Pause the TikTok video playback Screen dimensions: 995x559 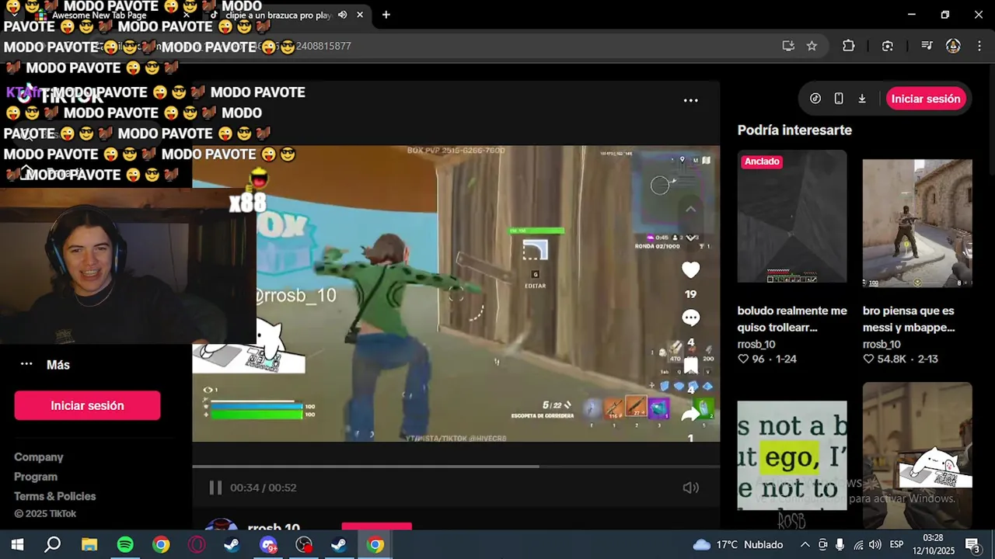pyautogui.click(x=215, y=488)
